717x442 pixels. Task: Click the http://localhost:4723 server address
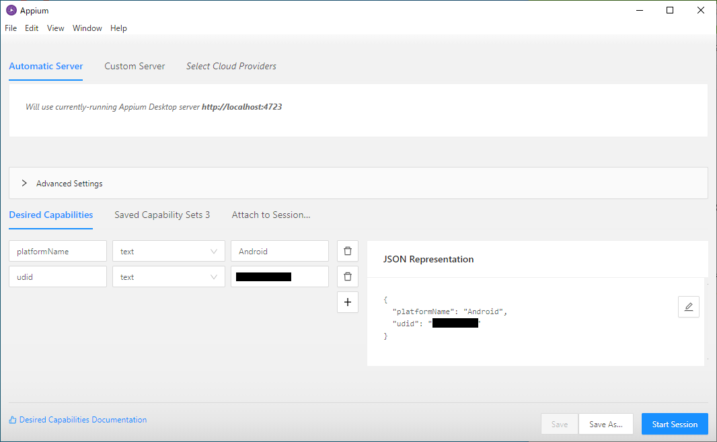(x=242, y=107)
